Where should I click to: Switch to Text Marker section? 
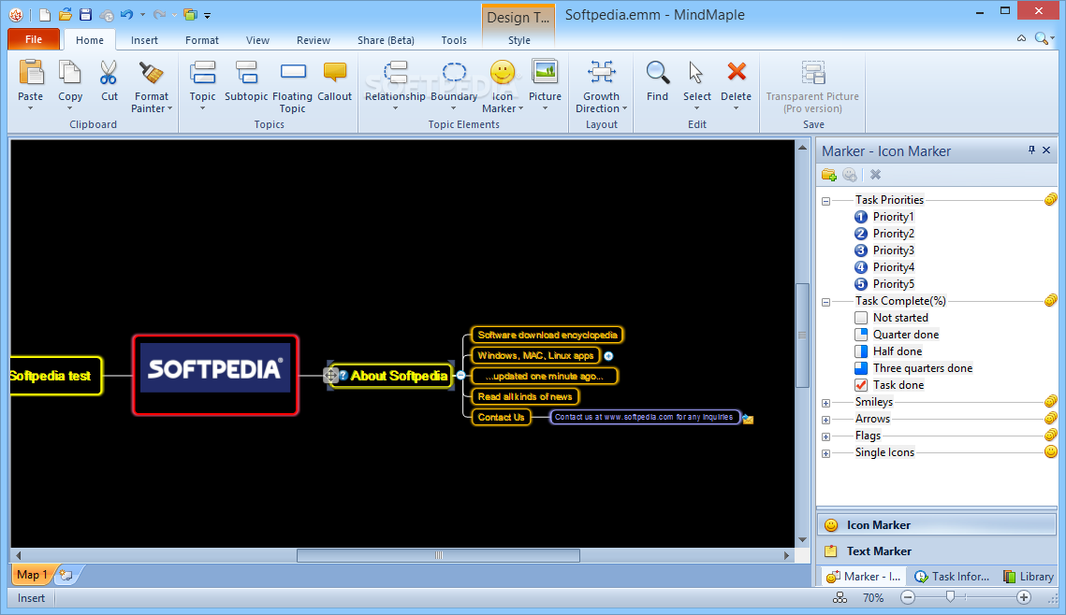(x=937, y=551)
